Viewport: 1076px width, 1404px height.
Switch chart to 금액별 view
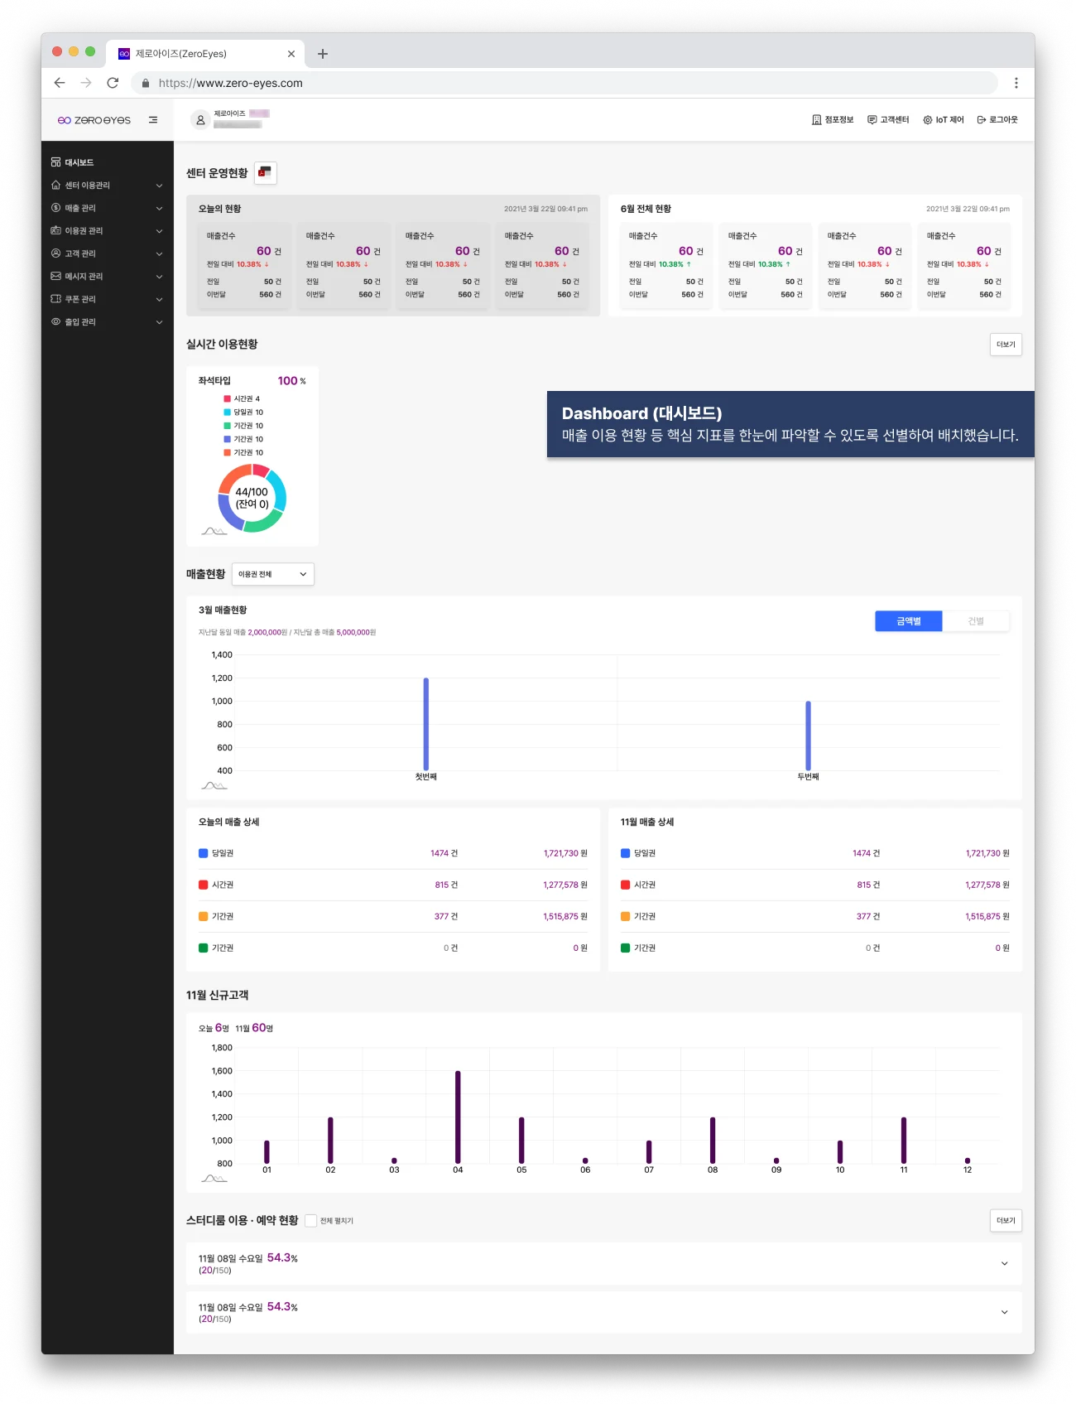908,621
